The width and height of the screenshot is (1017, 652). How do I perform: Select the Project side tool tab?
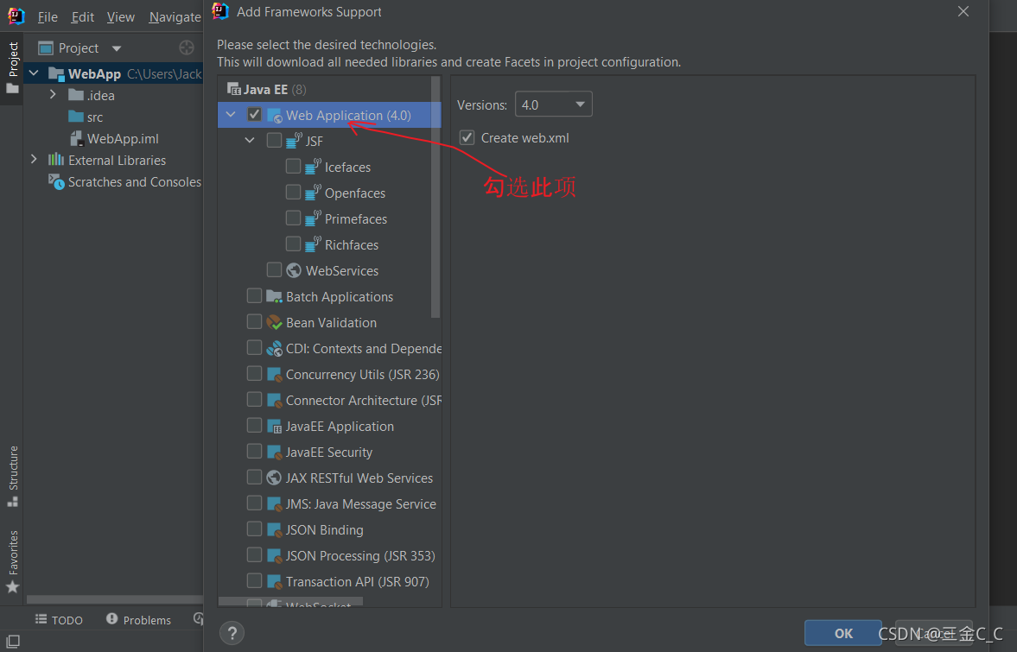(x=12, y=67)
